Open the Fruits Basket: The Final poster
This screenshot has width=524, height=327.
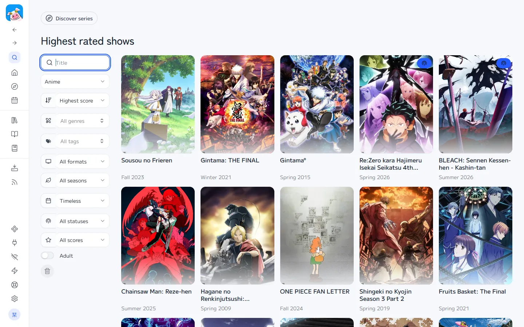click(476, 235)
